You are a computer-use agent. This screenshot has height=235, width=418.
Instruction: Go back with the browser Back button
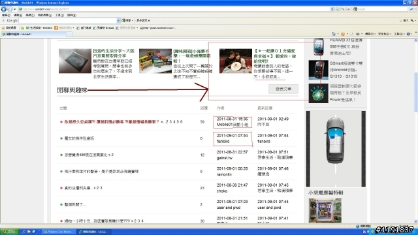pos(3,9)
